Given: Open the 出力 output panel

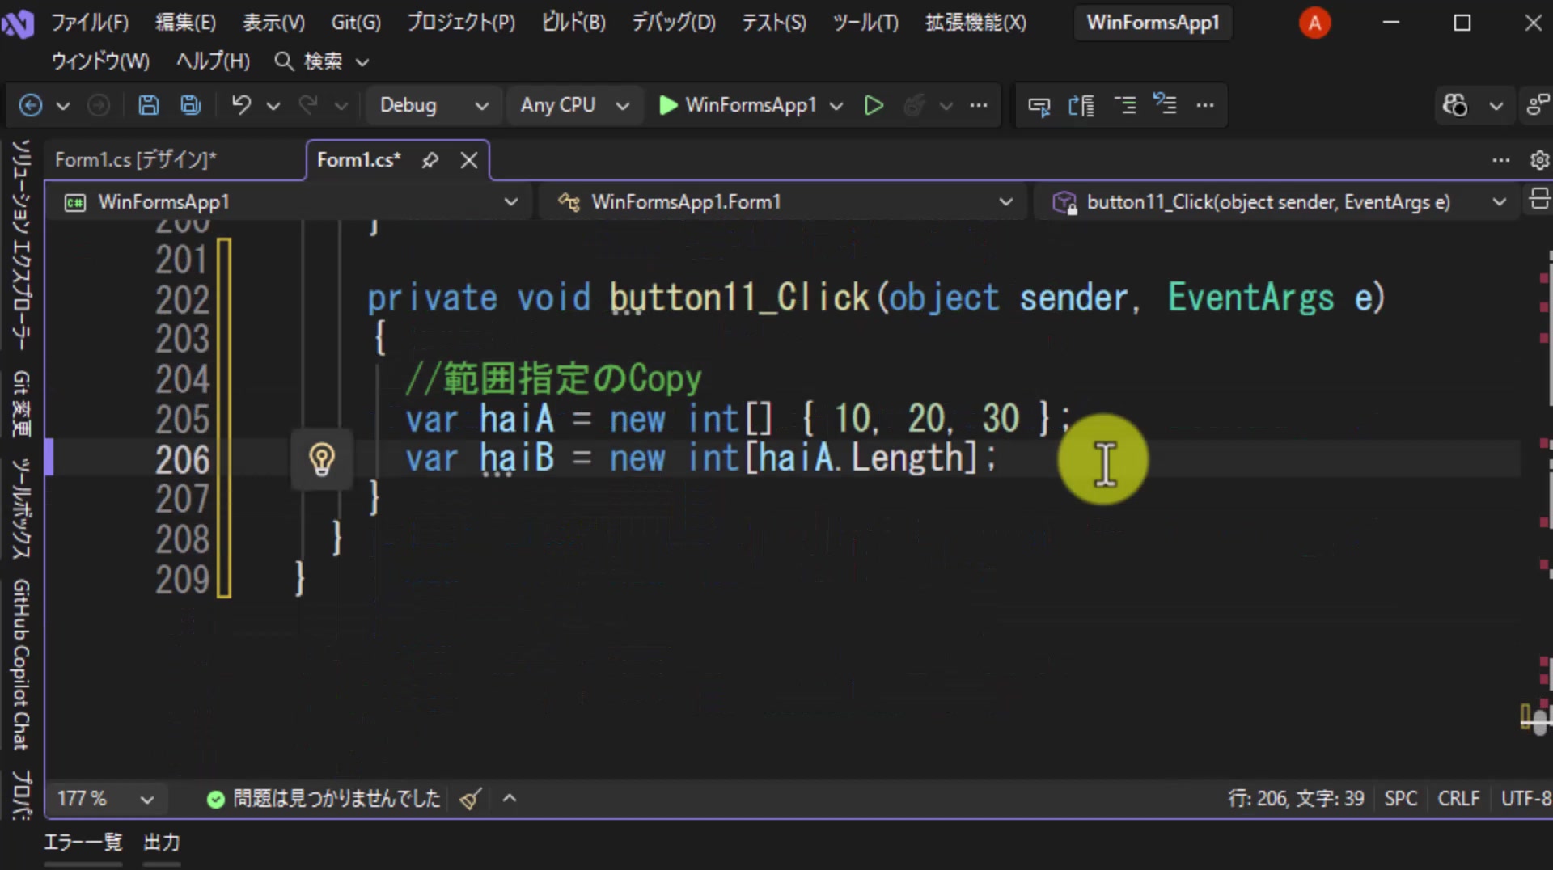Looking at the screenshot, I should [162, 843].
